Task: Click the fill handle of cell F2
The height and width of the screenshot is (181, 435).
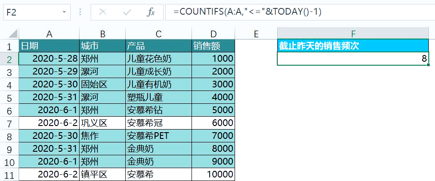Action: tap(429, 65)
